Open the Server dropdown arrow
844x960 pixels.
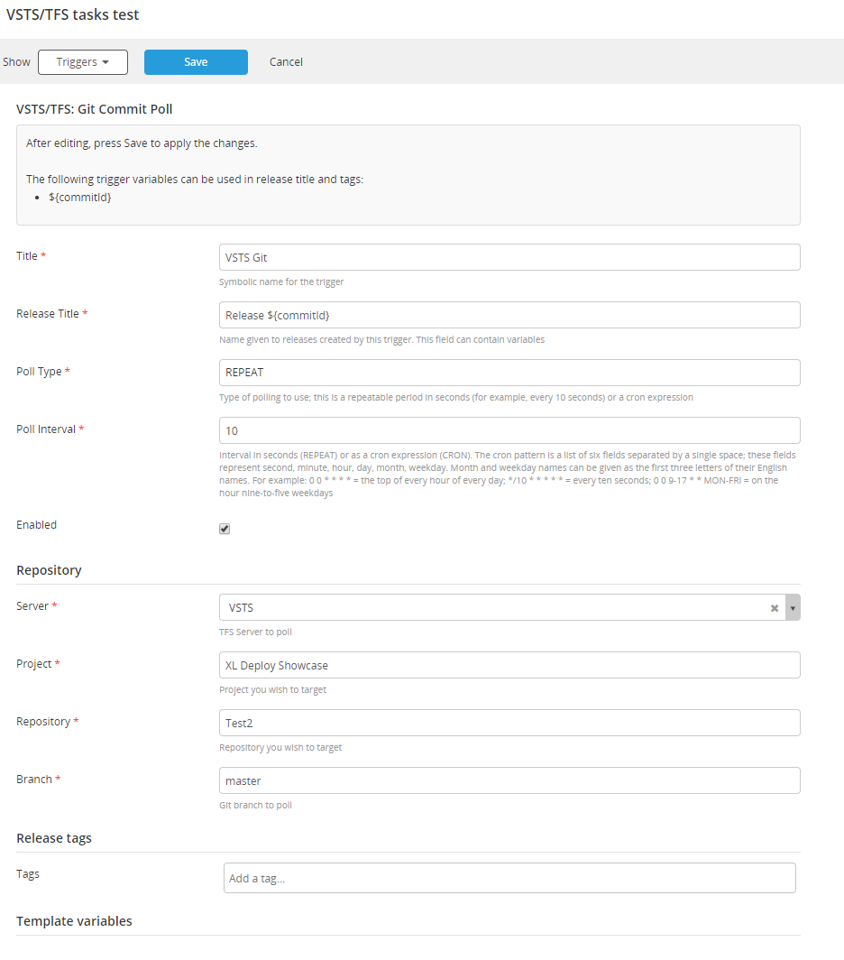click(793, 608)
